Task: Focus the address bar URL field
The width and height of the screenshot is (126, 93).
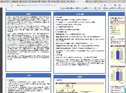Action: [37, 5]
